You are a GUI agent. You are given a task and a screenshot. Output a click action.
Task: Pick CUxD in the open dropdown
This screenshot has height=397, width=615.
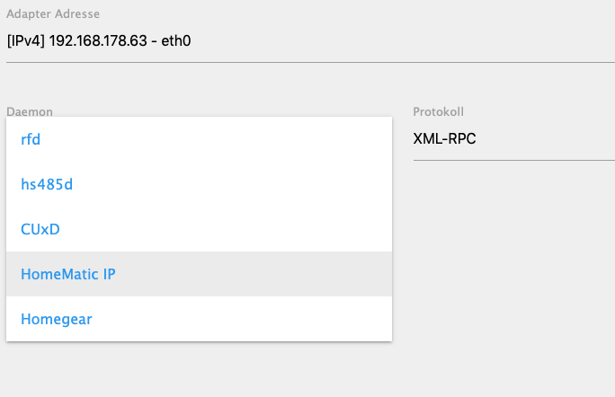click(x=199, y=229)
